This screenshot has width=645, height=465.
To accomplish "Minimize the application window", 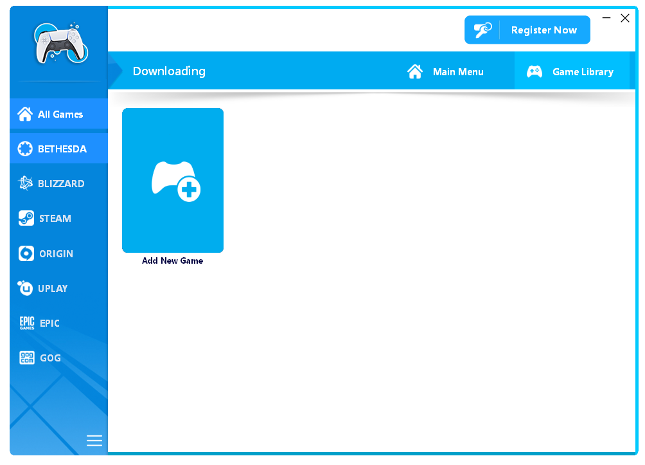I will (606, 18).
